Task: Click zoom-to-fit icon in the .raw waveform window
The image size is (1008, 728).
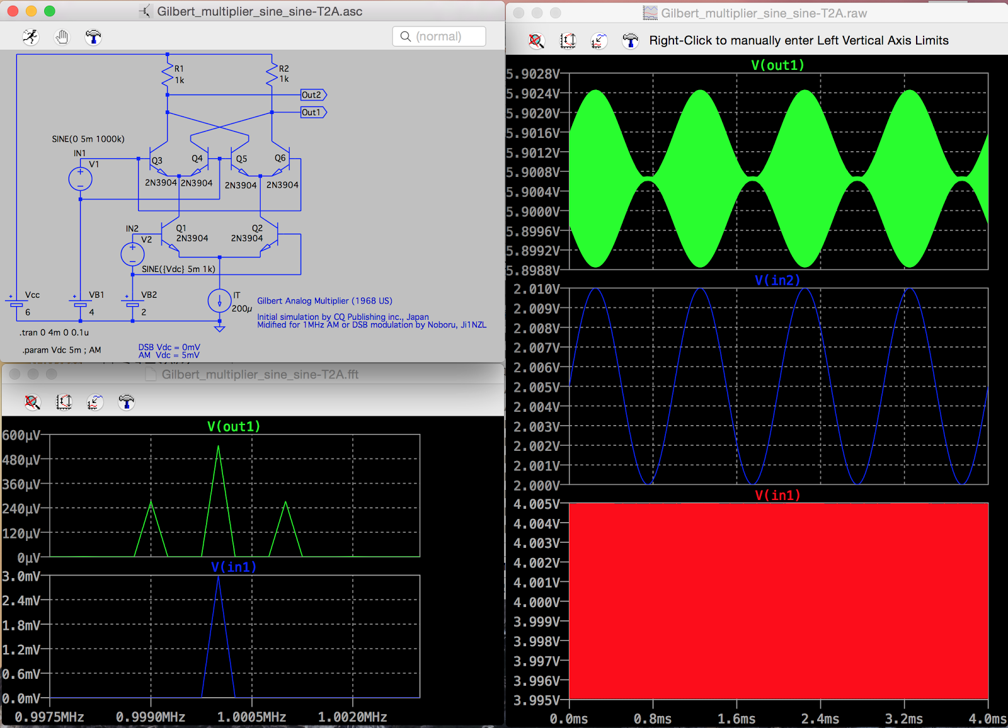Action: (536, 41)
